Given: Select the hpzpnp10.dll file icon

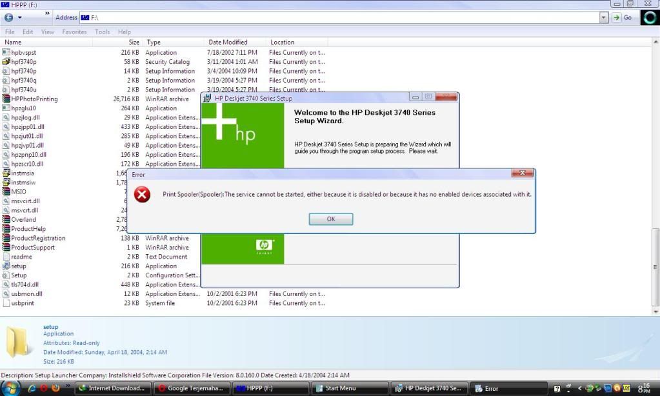Looking at the screenshot, I should coord(6,154).
